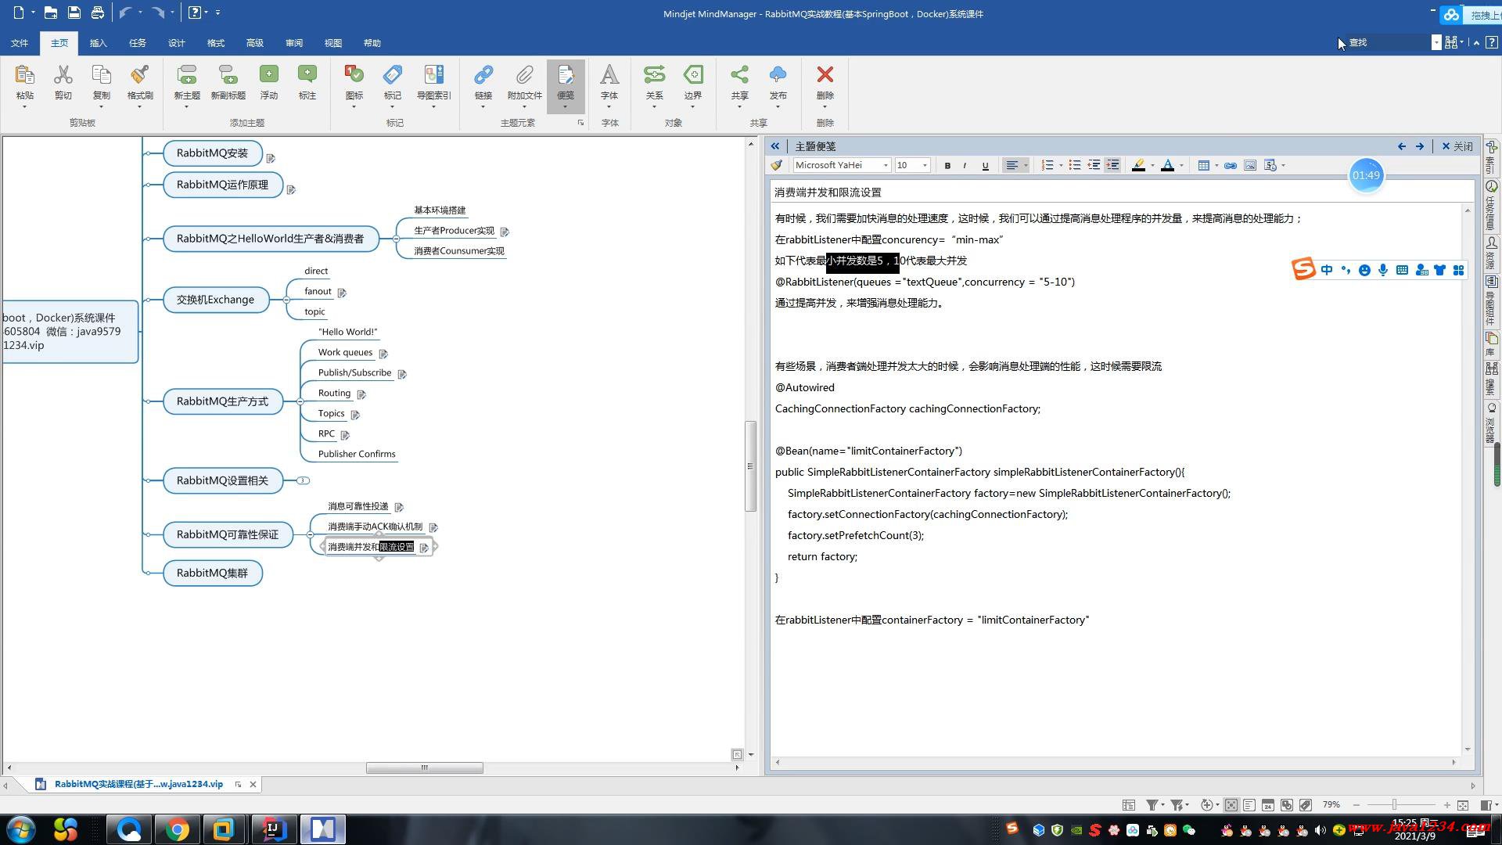Open the font color dropdown arrow
Viewport: 1502px width, 845px height.
1181,165
